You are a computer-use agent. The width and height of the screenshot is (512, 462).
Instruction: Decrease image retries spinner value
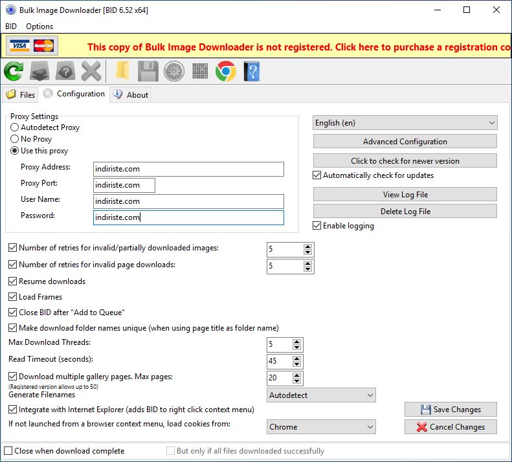307,252
